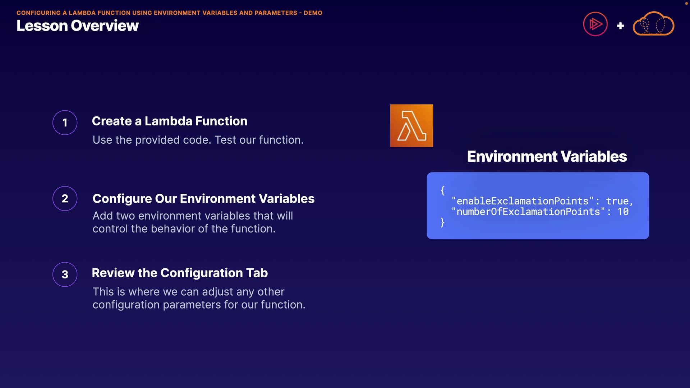Screen dimensions: 690x388
Task: Click the Pluralsight play logo
Action: [595, 24]
